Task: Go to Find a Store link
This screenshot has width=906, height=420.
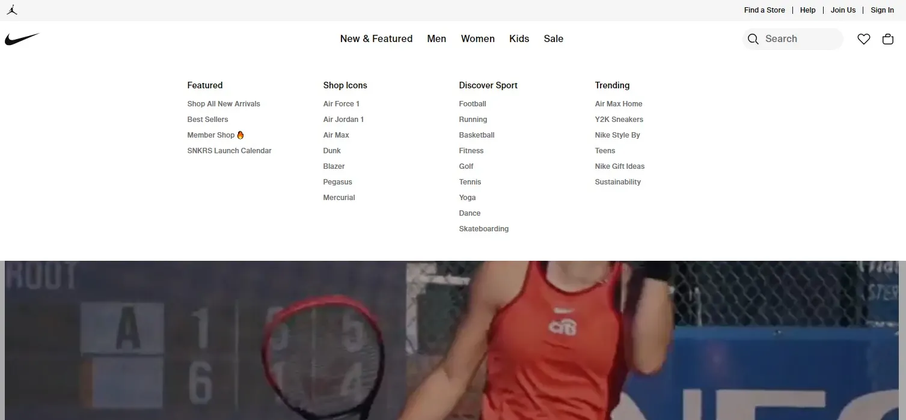Action: (x=764, y=10)
